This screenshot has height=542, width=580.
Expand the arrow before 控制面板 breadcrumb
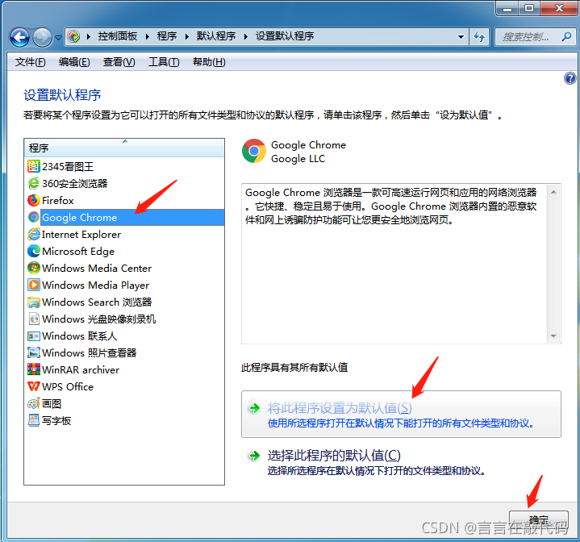pyautogui.click(x=89, y=36)
